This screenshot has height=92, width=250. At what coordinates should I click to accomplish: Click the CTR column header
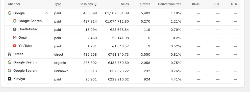tap(234, 4)
